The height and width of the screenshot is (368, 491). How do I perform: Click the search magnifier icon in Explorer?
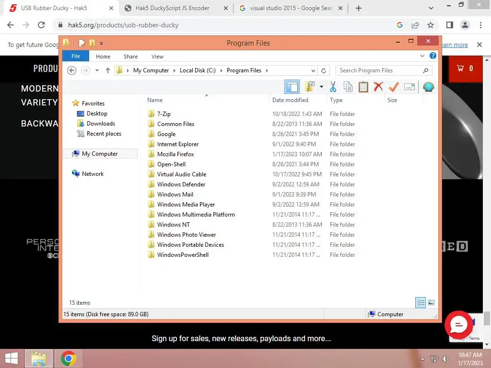click(425, 70)
